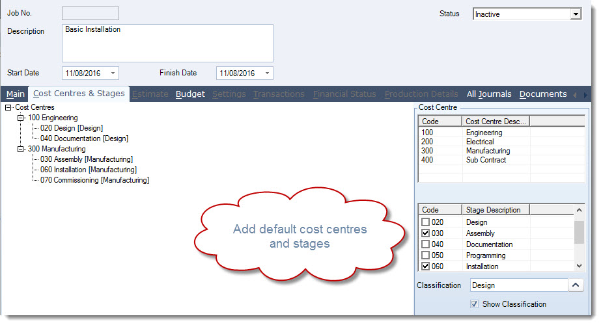
Task: Click the Programming stage description text
Action: pyautogui.click(x=486, y=255)
